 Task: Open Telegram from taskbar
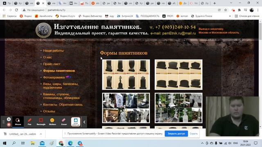80,143
